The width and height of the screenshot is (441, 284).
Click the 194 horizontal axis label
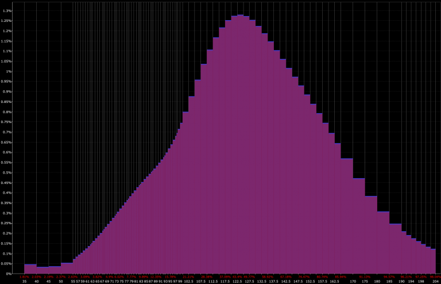point(411,282)
